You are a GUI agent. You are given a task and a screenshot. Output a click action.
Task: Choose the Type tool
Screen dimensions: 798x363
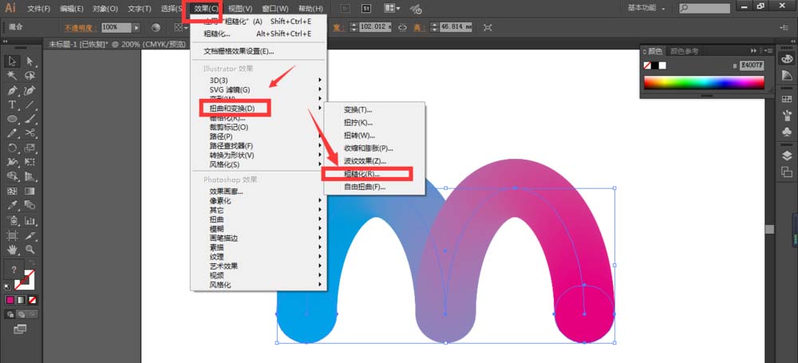pyautogui.click(x=12, y=105)
